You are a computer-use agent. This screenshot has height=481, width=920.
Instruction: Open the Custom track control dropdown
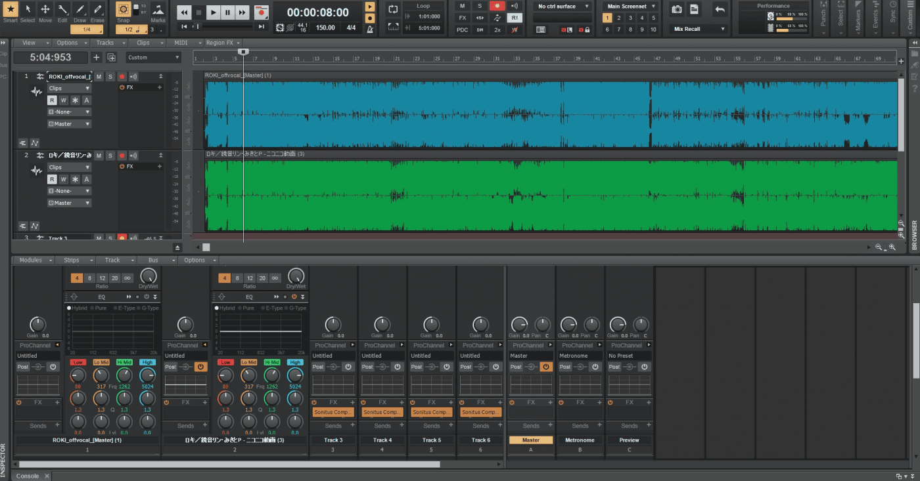[x=153, y=57]
